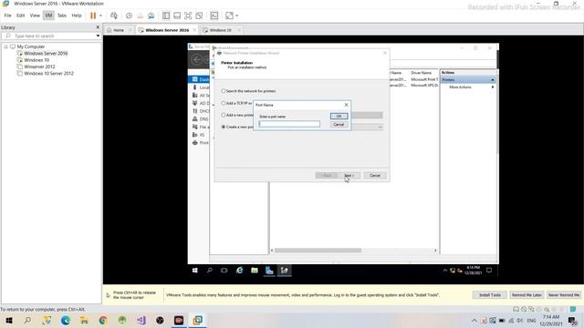Click Next in printer installation wizard
This screenshot has width=584, height=328.
pos(349,175)
